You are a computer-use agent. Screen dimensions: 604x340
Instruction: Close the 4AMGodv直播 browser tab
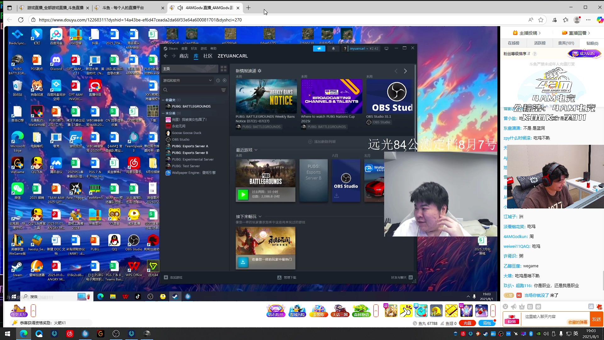pos(238,8)
